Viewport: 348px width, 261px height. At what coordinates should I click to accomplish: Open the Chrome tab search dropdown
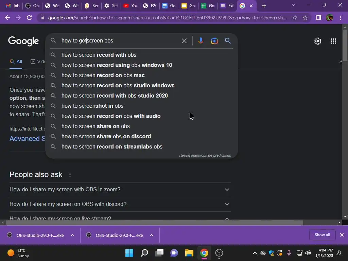293,5
